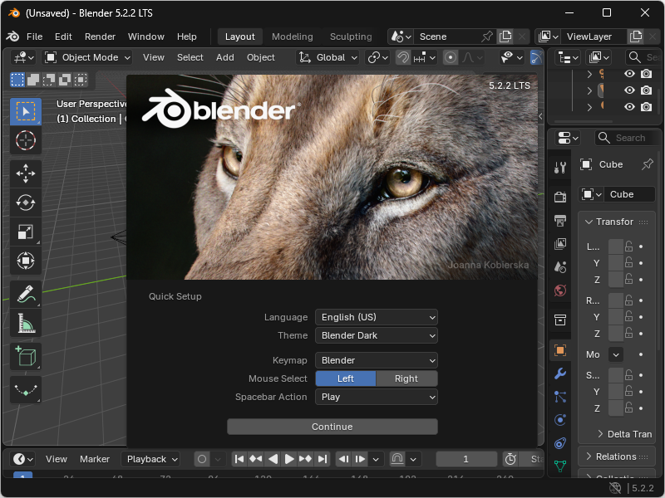This screenshot has height=498, width=665.
Task: Jump to the start frame
Action: (x=239, y=459)
